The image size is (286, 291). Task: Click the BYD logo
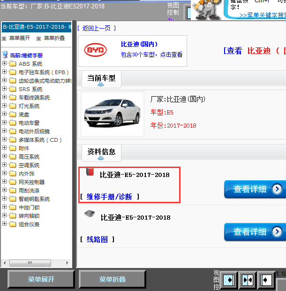96,50
